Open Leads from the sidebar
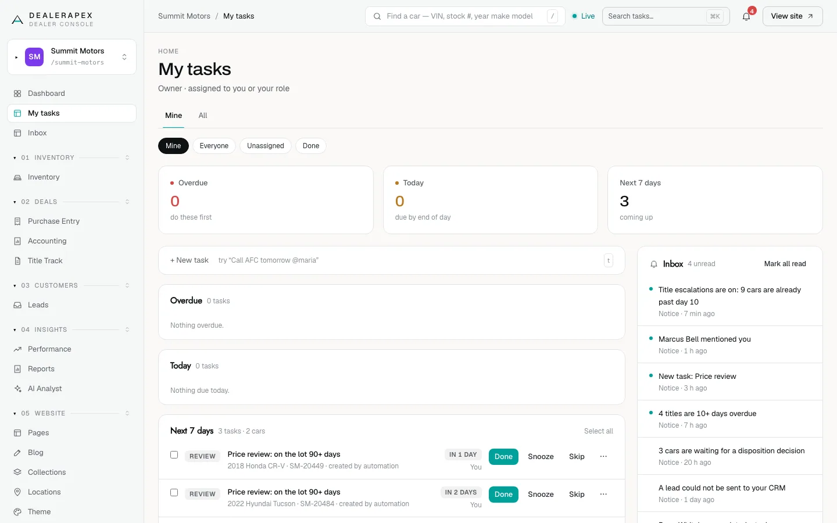 pyautogui.click(x=71, y=305)
